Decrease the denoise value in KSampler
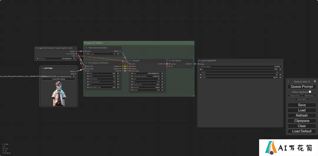The width and height of the screenshot is (318, 156). pyautogui.click(x=132, y=90)
